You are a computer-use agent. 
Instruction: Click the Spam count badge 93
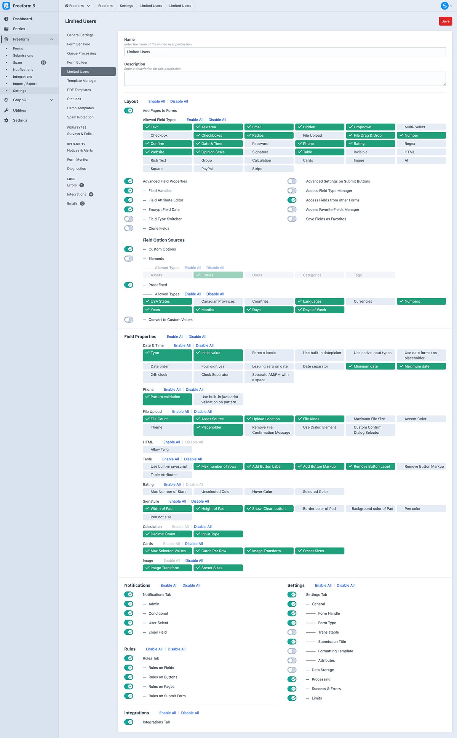click(43, 62)
